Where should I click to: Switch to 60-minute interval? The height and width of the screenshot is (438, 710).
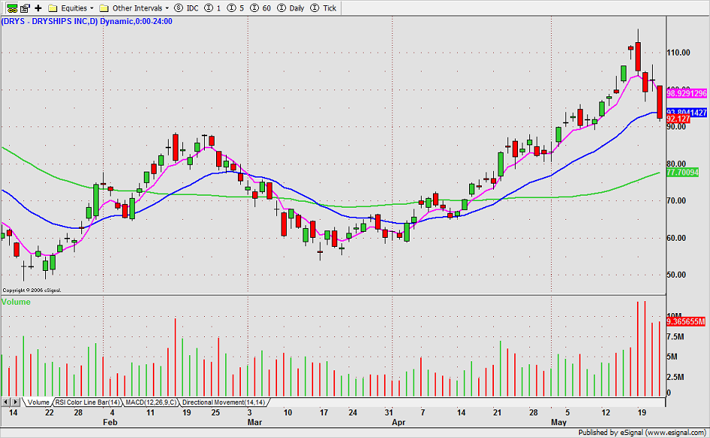(261, 8)
